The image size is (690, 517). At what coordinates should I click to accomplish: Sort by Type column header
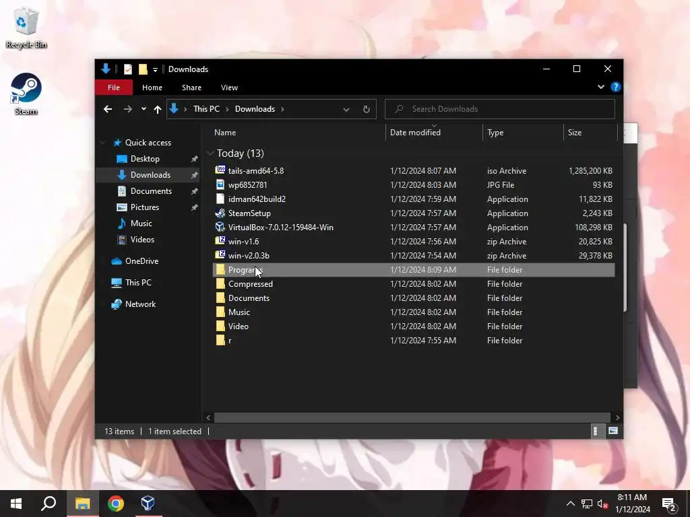(523, 133)
